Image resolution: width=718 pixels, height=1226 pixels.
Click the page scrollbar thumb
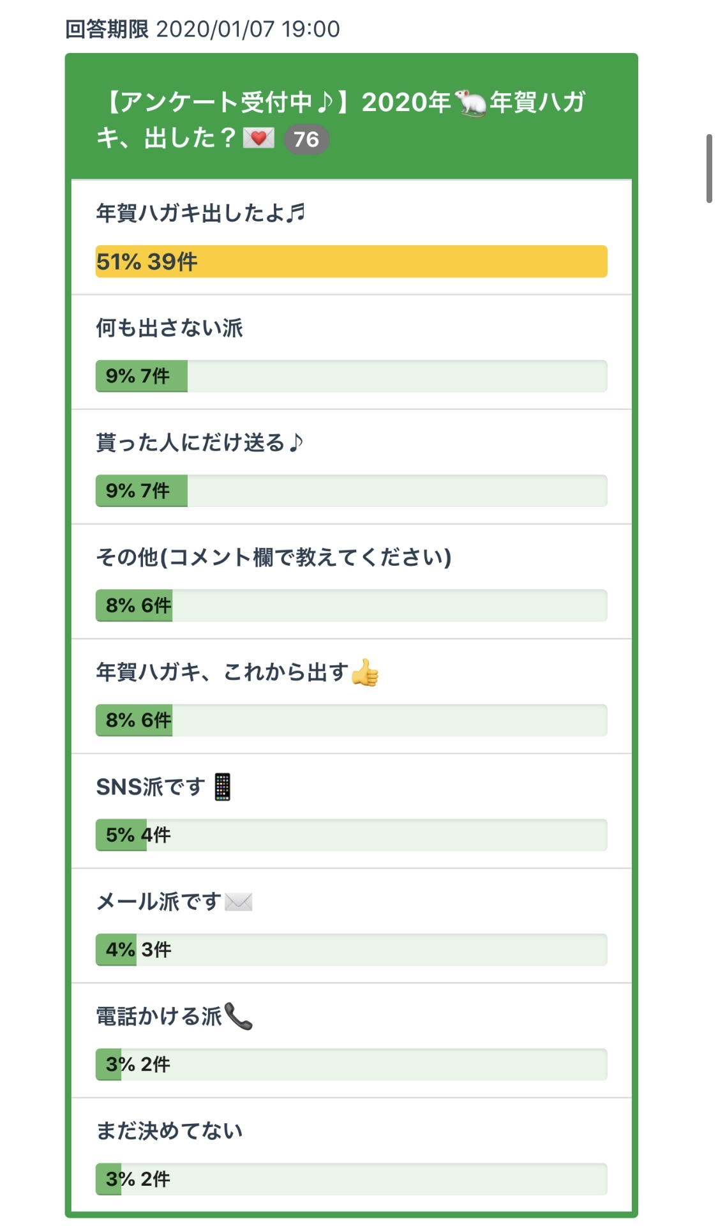(x=709, y=169)
